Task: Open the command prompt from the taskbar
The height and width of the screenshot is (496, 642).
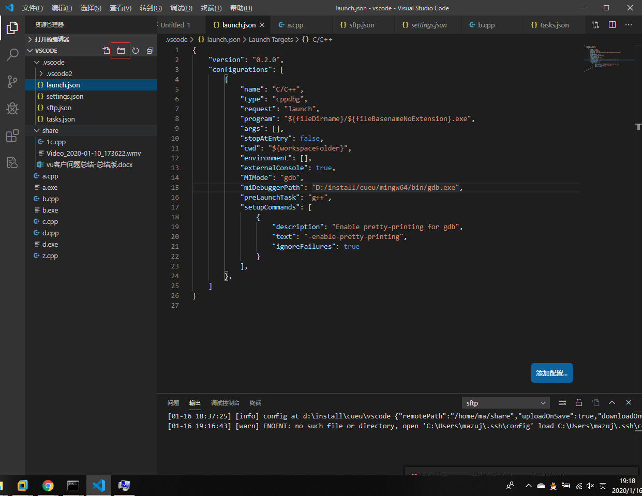Action: point(73,486)
